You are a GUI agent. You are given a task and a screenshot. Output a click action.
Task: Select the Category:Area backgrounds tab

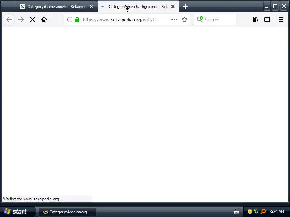click(138, 7)
